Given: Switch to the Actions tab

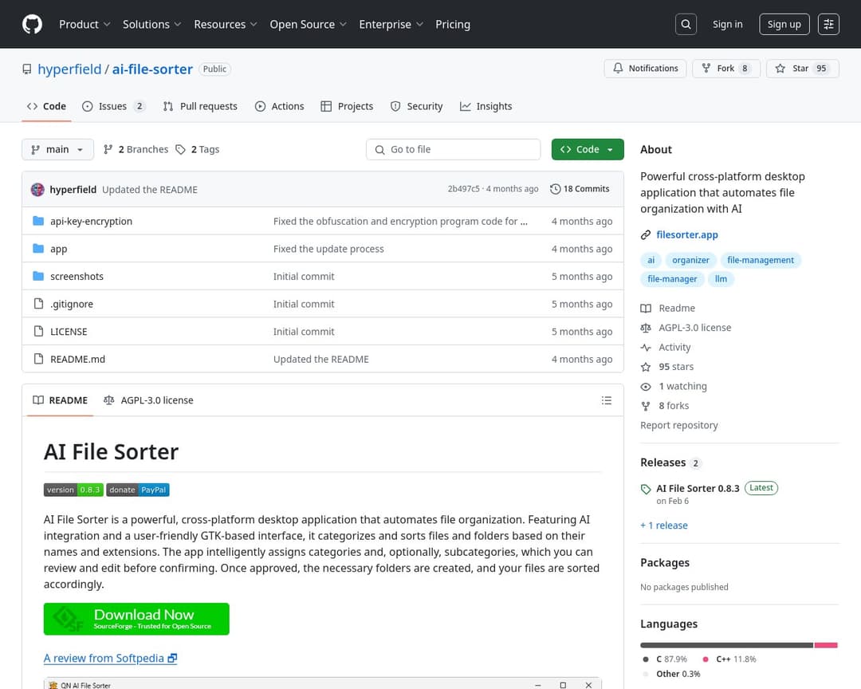Looking at the screenshot, I should click(x=280, y=106).
